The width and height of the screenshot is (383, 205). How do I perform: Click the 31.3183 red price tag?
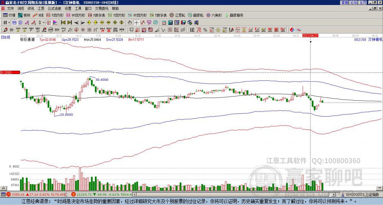10,72
